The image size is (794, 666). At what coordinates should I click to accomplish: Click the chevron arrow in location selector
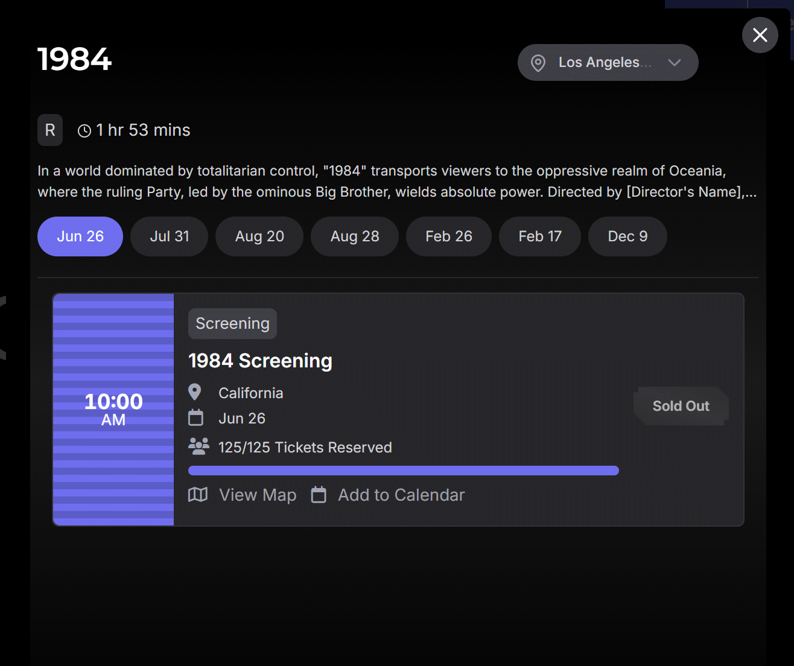[675, 63]
